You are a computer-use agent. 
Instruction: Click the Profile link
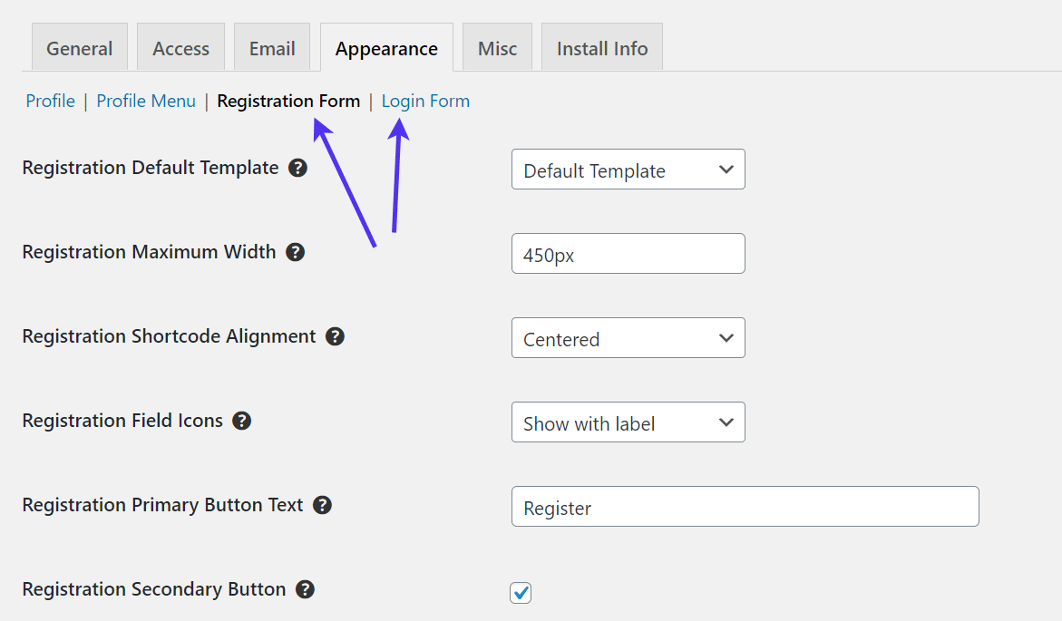pyautogui.click(x=50, y=101)
